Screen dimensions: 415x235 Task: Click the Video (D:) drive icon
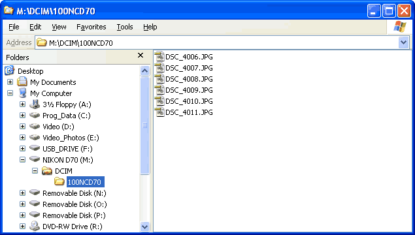point(35,127)
